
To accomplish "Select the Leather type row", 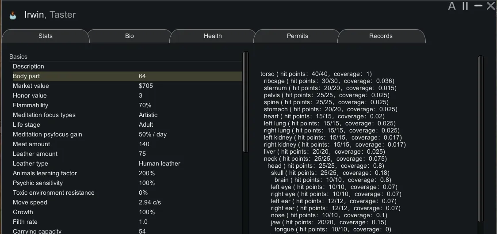I will tap(126, 164).
